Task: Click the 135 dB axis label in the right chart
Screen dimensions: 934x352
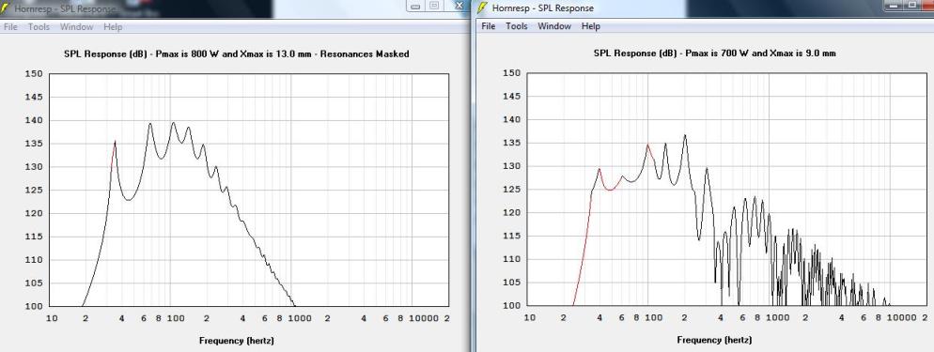Action: 512,143
